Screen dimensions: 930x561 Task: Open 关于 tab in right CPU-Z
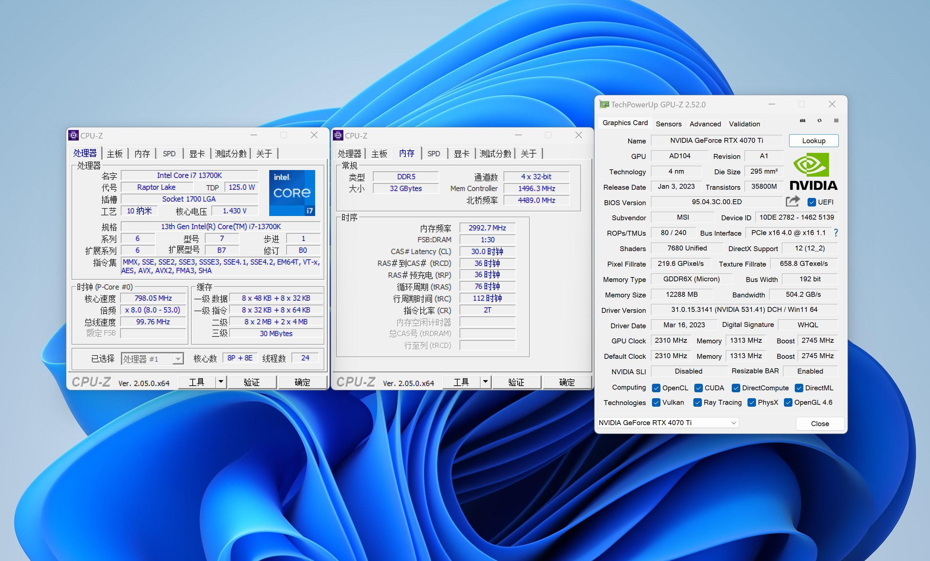point(529,154)
